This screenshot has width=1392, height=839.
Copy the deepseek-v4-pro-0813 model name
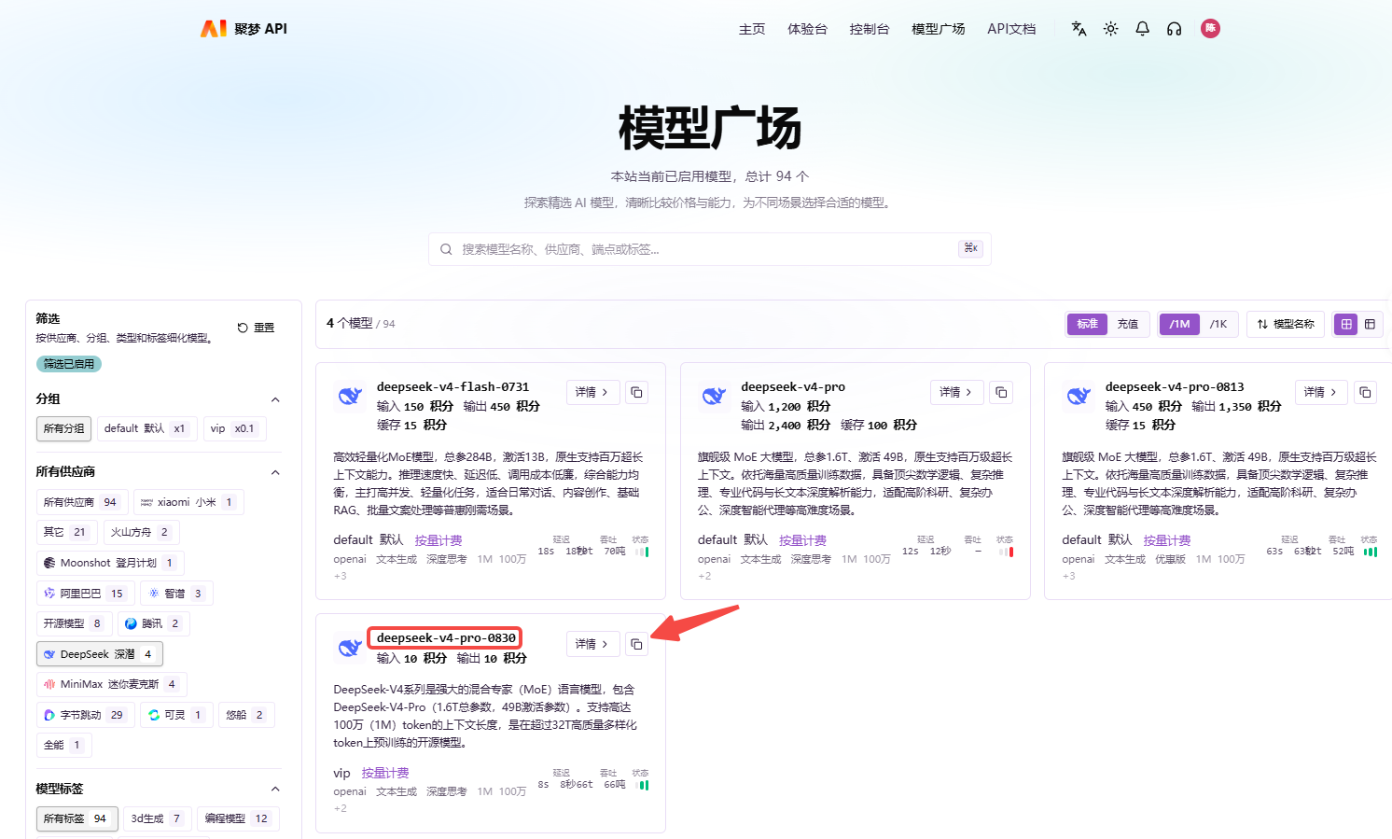(x=1365, y=392)
